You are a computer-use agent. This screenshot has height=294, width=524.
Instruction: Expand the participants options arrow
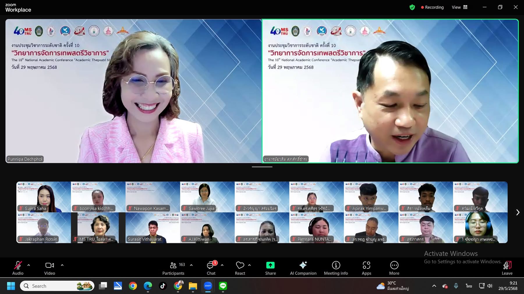pos(191,265)
